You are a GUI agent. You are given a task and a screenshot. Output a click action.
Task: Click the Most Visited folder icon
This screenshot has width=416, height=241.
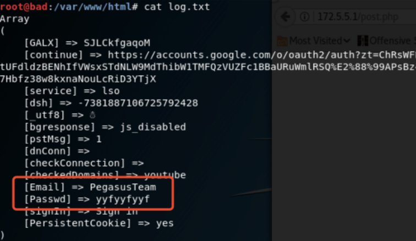282,41
